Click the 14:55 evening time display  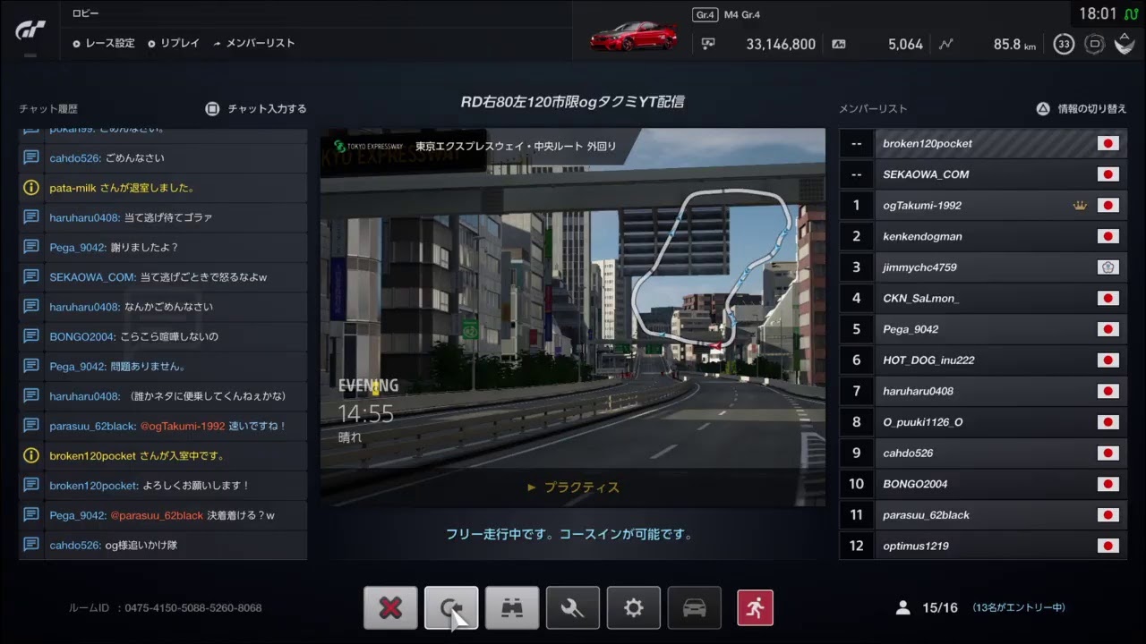pos(365,414)
